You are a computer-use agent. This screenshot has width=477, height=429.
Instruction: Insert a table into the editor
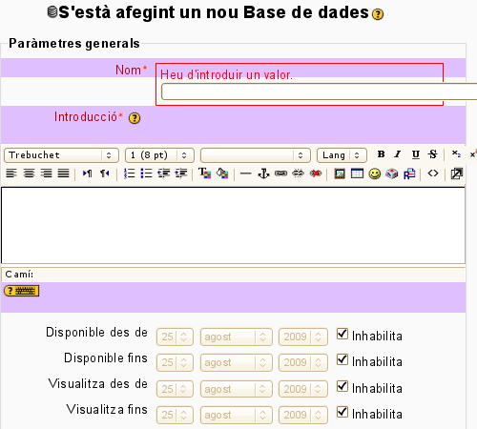[357, 174]
